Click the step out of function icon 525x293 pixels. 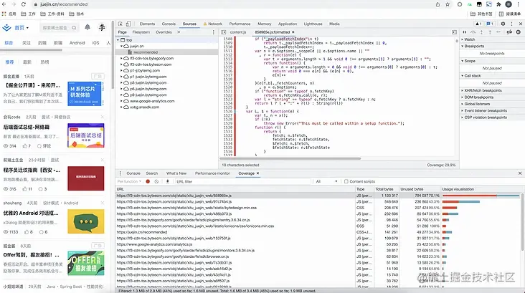(490, 32)
